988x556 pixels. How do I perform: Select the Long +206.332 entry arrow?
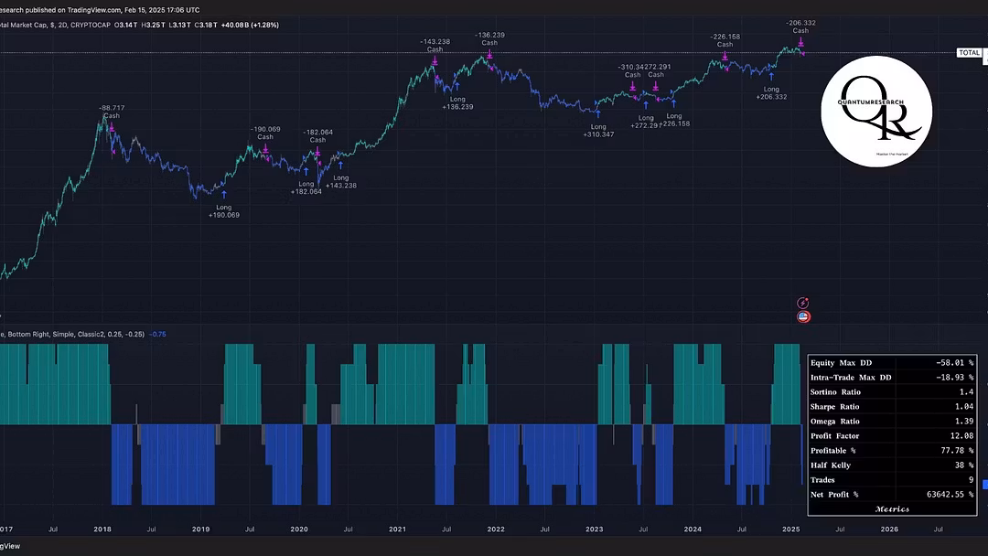[x=771, y=81]
